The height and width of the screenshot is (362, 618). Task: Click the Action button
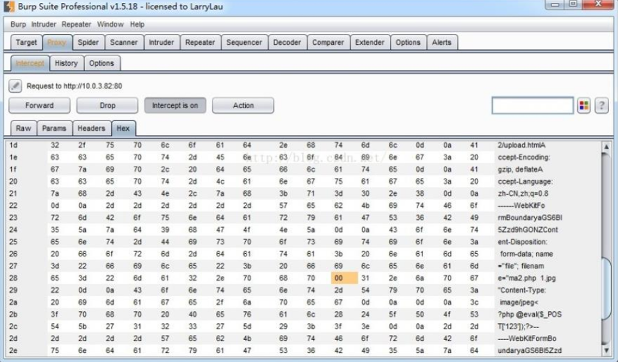click(243, 106)
